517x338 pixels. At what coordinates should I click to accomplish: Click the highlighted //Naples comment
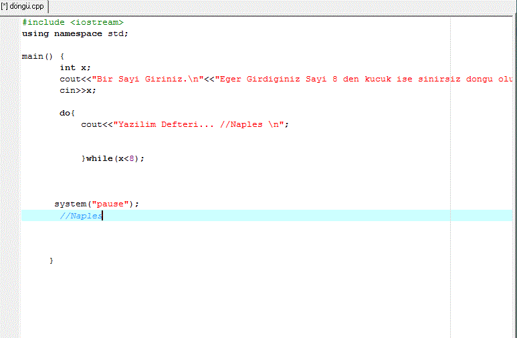81,216
